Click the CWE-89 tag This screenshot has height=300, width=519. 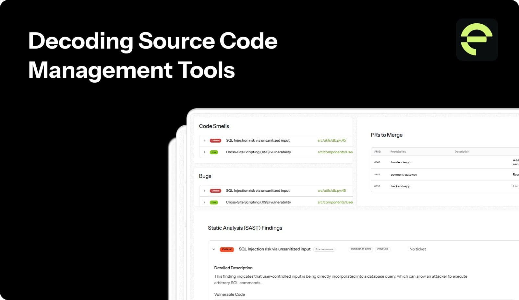point(382,249)
